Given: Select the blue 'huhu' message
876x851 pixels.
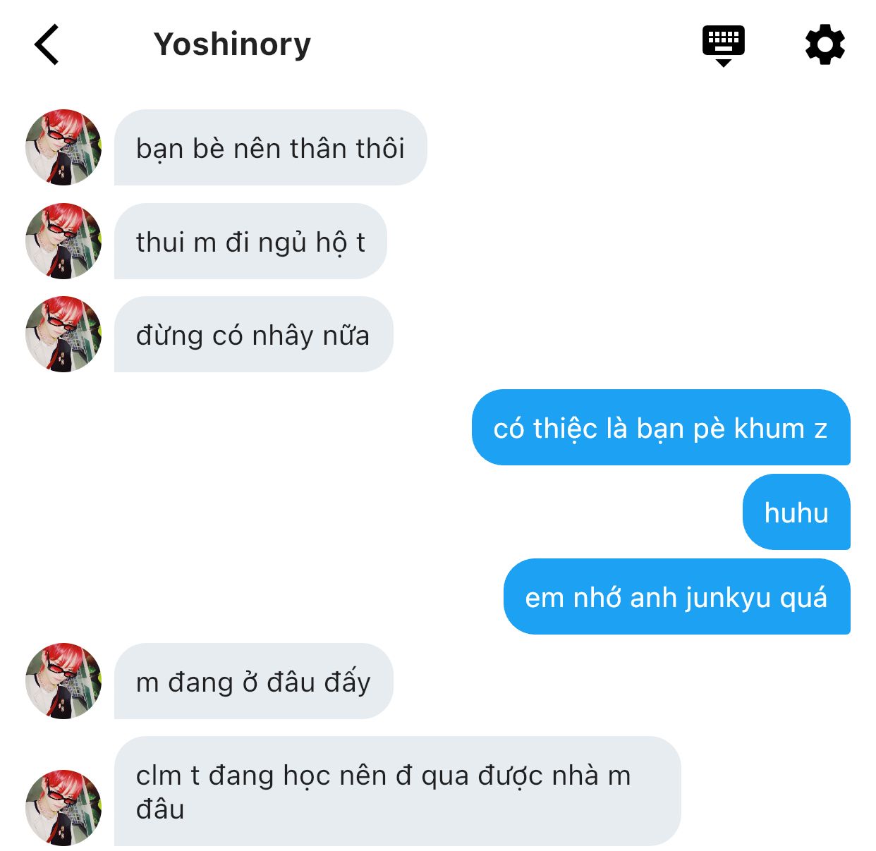Looking at the screenshot, I should [x=796, y=512].
